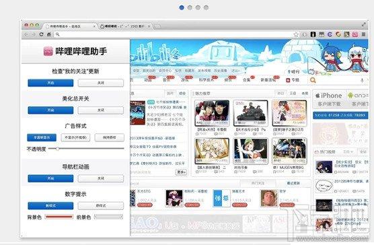Switch to the 最近更新 tab
The height and width of the screenshot is (245, 374).
pyautogui.click(x=293, y=183)
